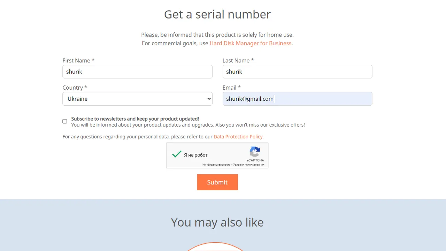Click the 'First Name *' field label
Viewport: 446px width, 251px height.
(x=78, y=60)
